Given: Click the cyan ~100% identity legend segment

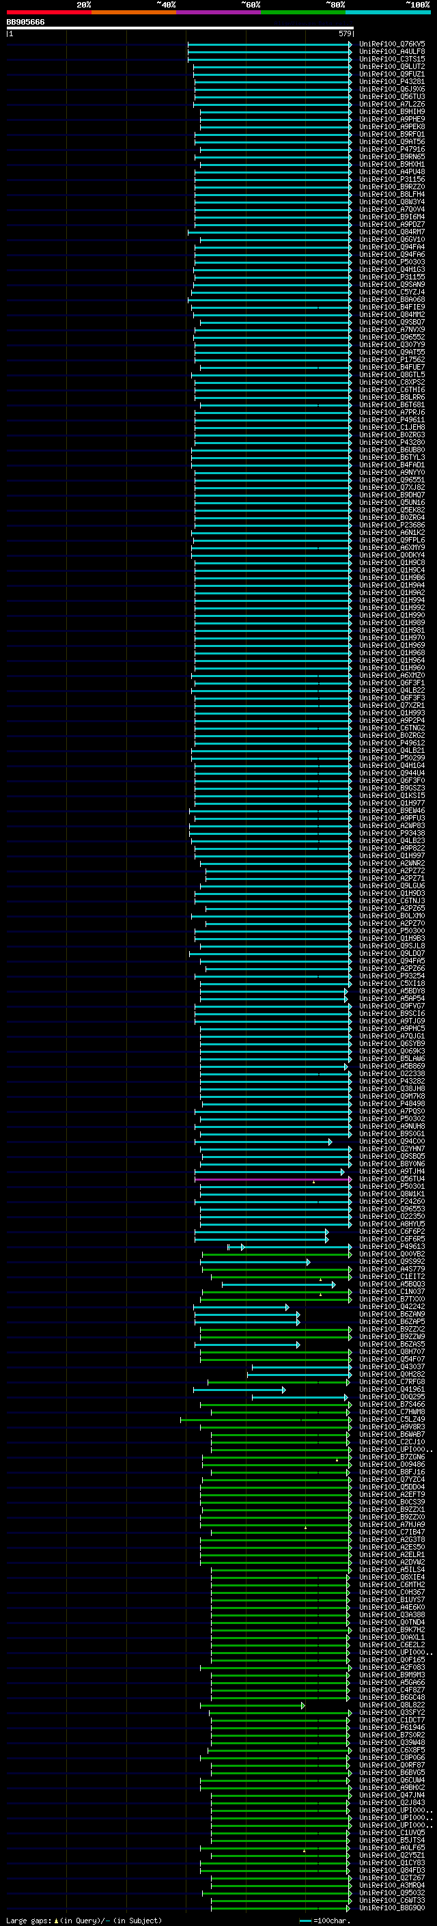Looking at the screenshot, I should coord(388,12).
